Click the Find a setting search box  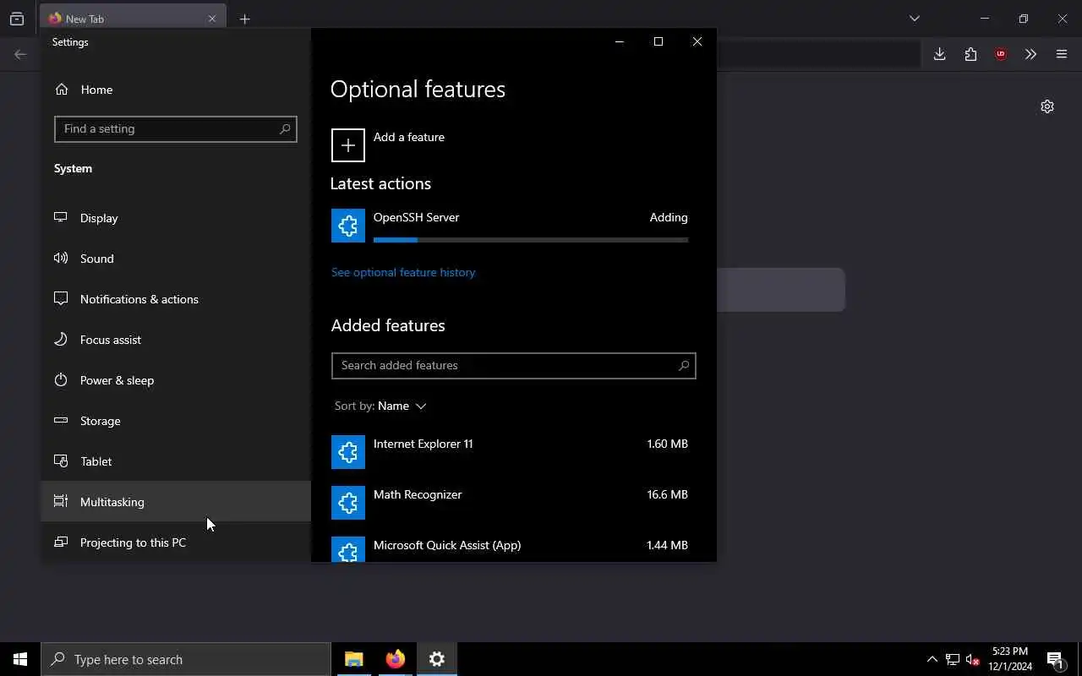(x=176, y=128)
